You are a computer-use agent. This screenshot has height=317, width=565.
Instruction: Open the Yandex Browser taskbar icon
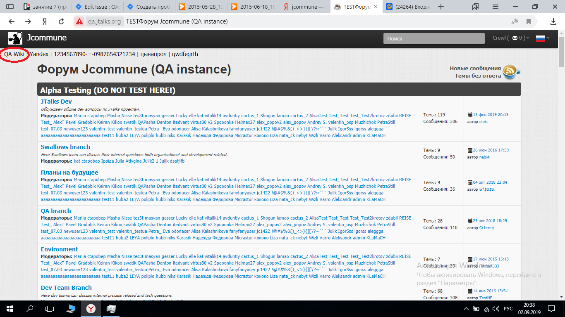pyautogui.click(x=91, y=308)
